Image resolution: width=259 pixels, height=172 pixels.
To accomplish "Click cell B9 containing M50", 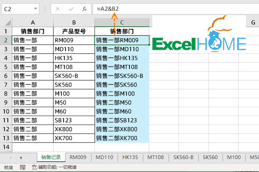I will (74, 103).
